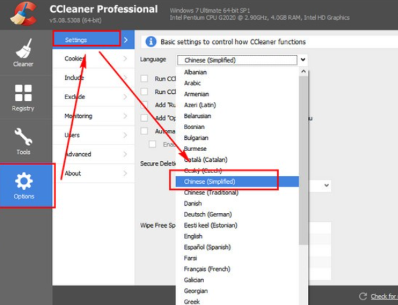This screenshot has width=398, height=305.
Task: Click the blue info icon
Action: 151,41
